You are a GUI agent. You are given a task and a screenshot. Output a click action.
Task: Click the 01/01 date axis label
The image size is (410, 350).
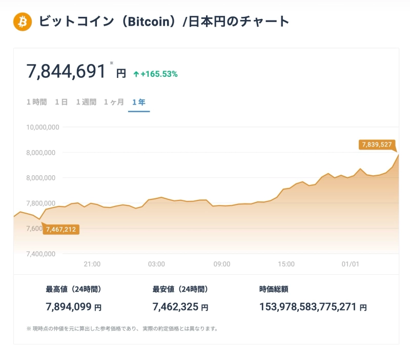tap(351, 264)
